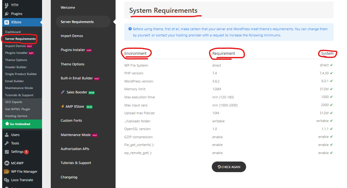The image size is (347, 188).
Task: Click the green check beside WP File System direct
Action: (331, 65)
